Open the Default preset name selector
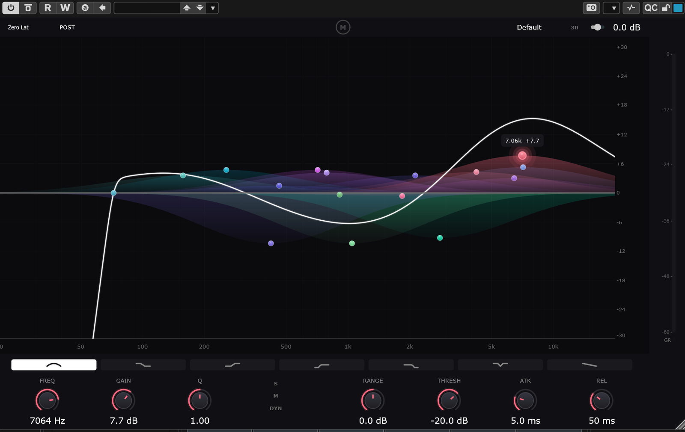The image size is (685, 432). coord(529,27)
